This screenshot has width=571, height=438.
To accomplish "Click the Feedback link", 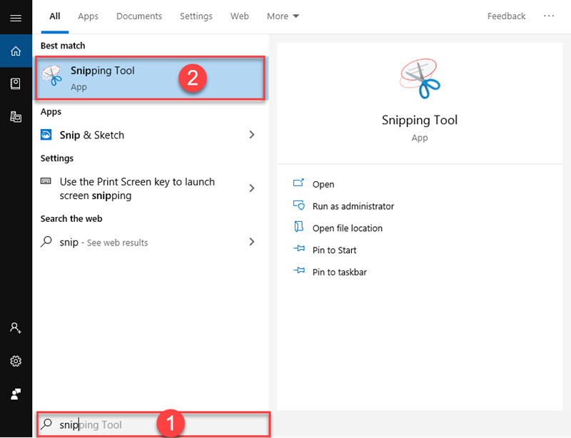I will [x=507, y=16].
